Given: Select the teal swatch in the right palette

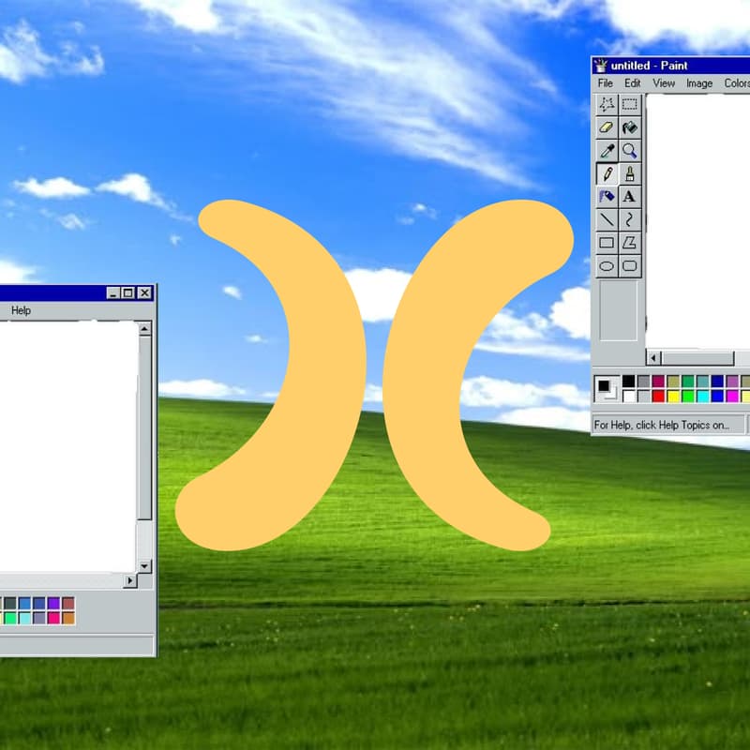Looking at the screenshot, I should point(702,382).
